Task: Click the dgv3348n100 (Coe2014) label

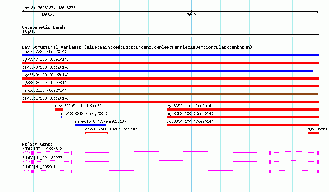Action: point(45,67)
